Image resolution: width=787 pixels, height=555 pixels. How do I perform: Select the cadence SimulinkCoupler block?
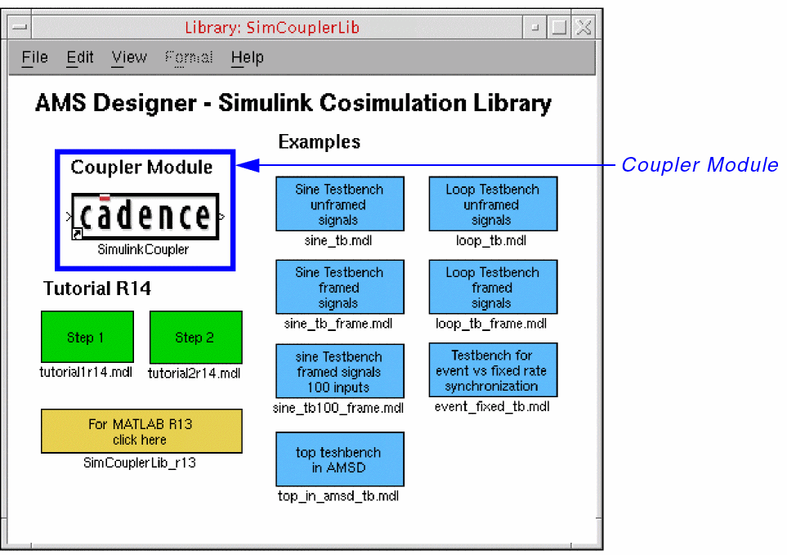[x=145, y=217]
